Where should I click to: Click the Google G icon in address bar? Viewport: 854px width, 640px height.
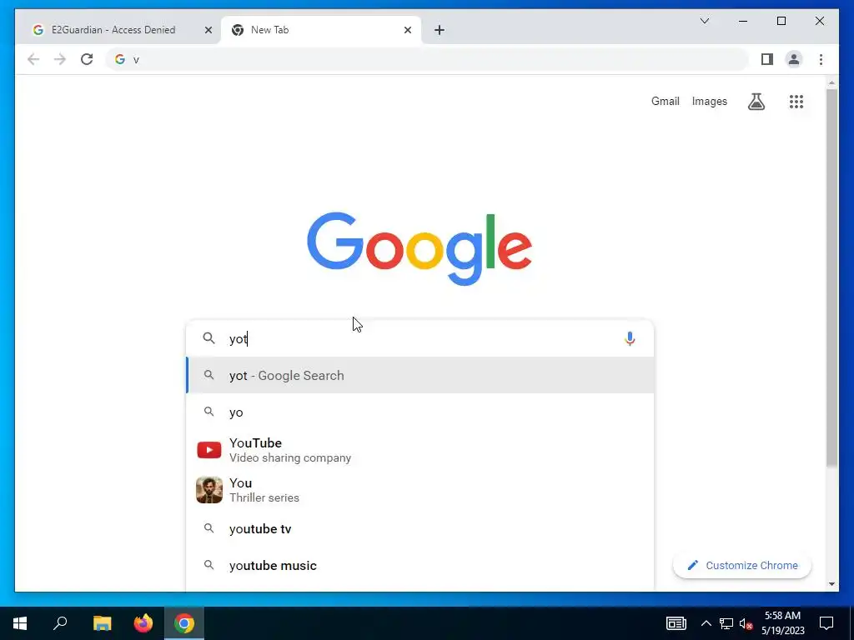point(120,59)
